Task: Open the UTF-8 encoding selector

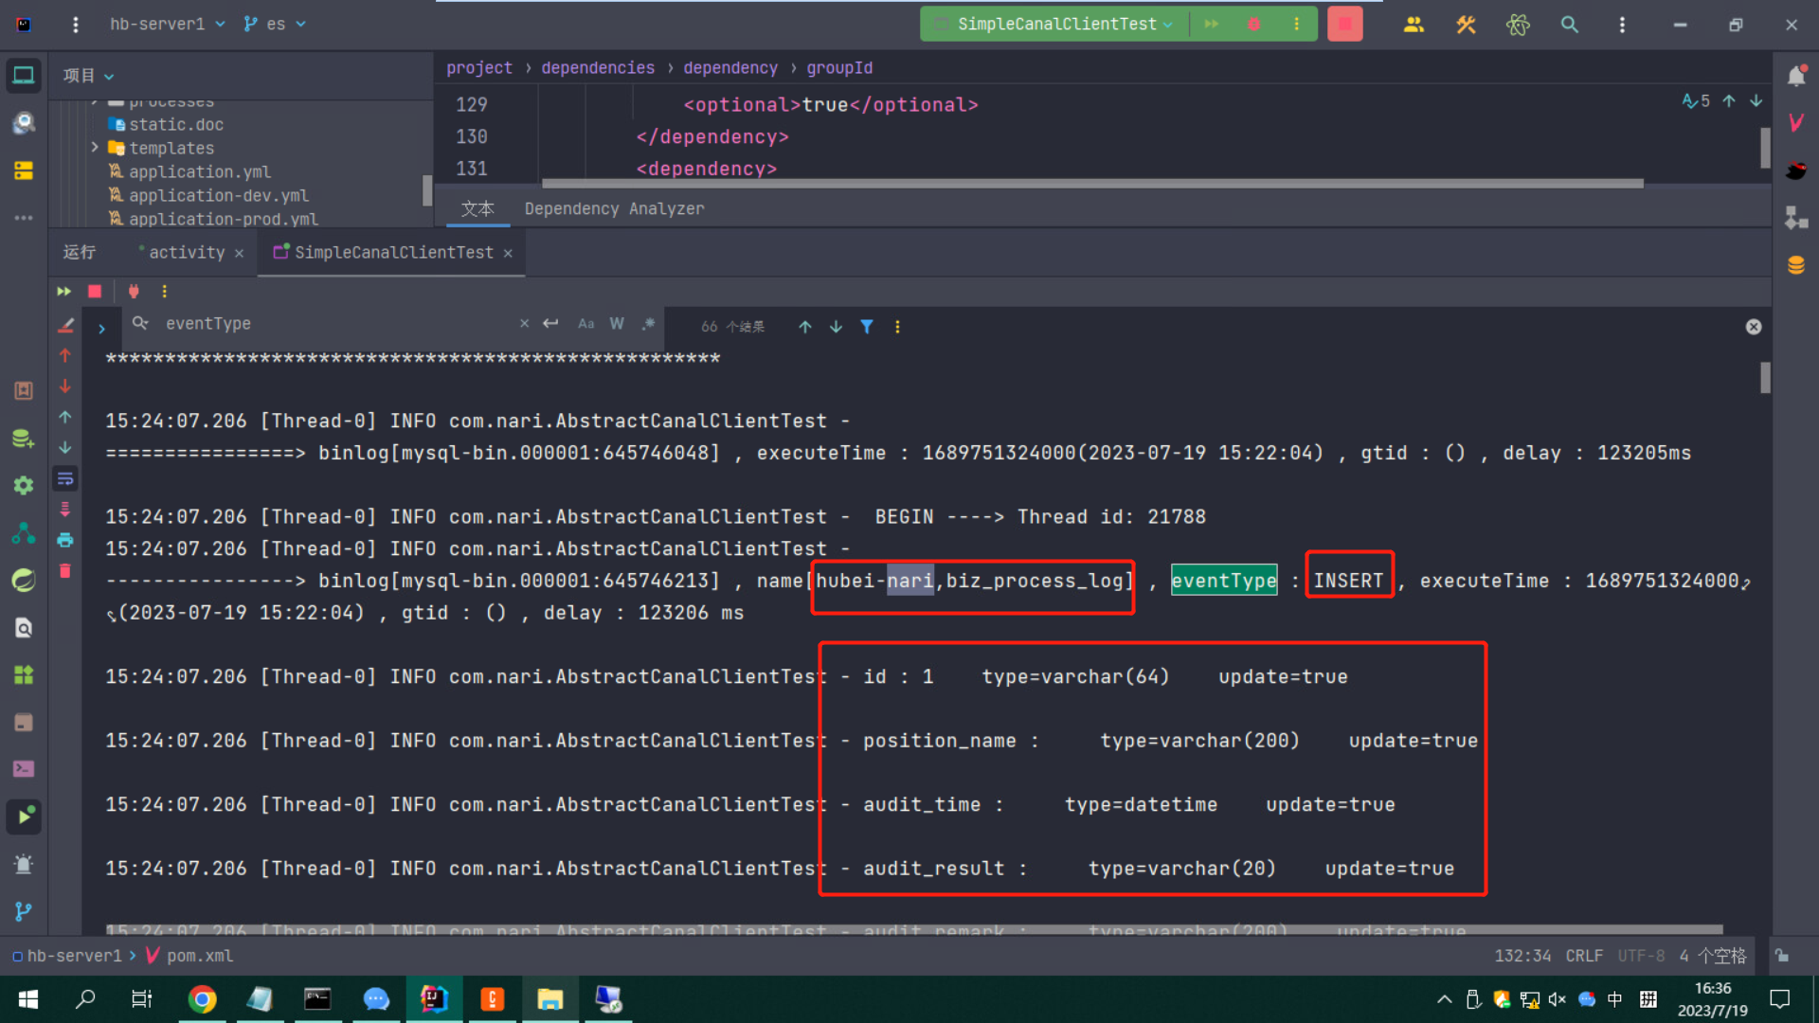Action: (x=1641, y=956)
